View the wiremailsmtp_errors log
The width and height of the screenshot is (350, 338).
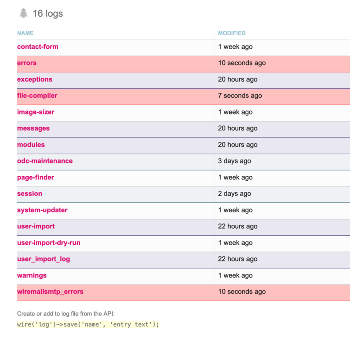50,292
